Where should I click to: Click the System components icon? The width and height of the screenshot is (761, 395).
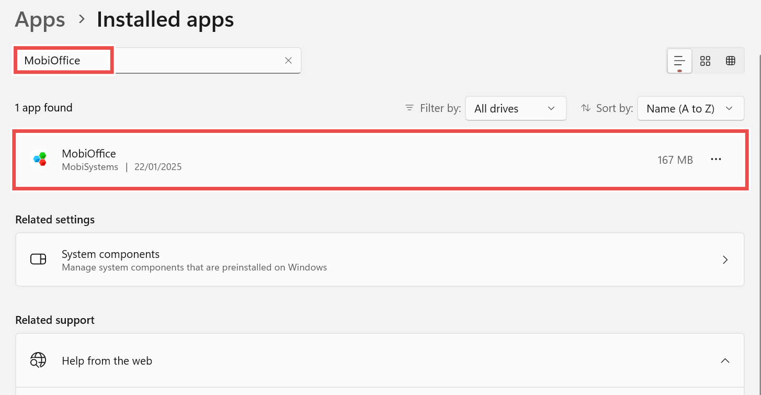(38, 259)
